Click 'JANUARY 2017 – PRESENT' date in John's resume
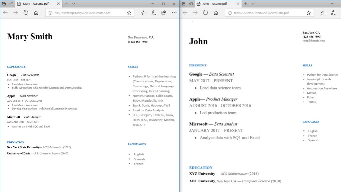 [216, 131]
